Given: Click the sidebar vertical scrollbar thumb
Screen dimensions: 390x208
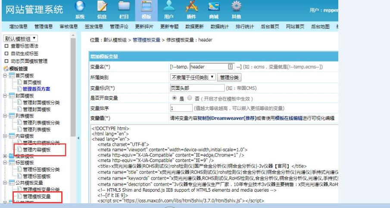Looking at the screenshot, I should click(x=73, y=87).
